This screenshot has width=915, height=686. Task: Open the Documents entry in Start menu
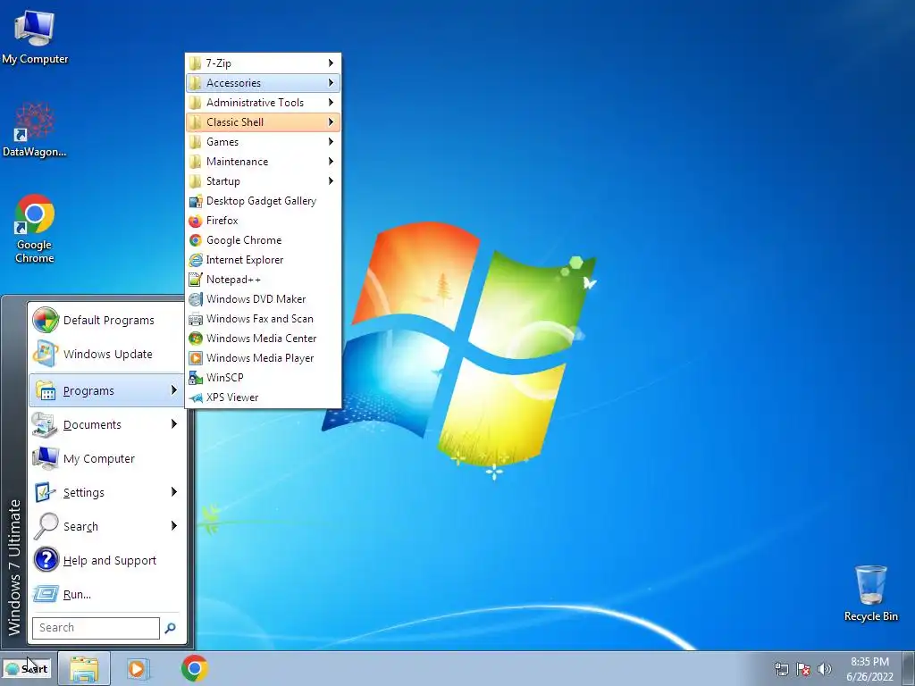click(x=107, y=424)
